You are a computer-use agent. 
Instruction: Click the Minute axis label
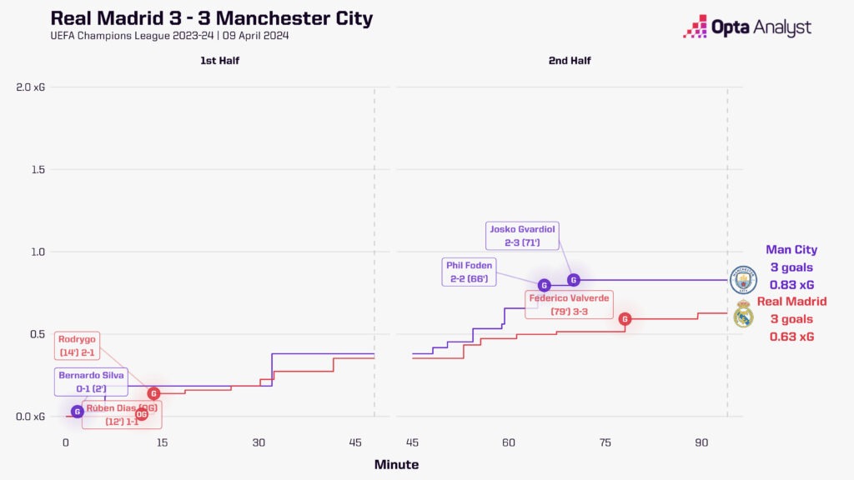[396, 464]
